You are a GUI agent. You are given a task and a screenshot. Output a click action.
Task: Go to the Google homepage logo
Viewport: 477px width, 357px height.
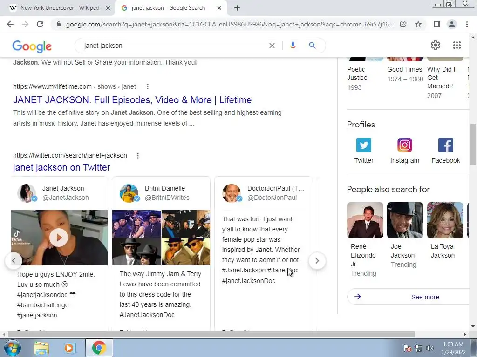pos(32,46)
